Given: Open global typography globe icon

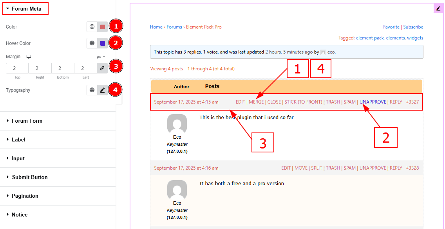Looking at the screenshot, I should tap(92, 90).
